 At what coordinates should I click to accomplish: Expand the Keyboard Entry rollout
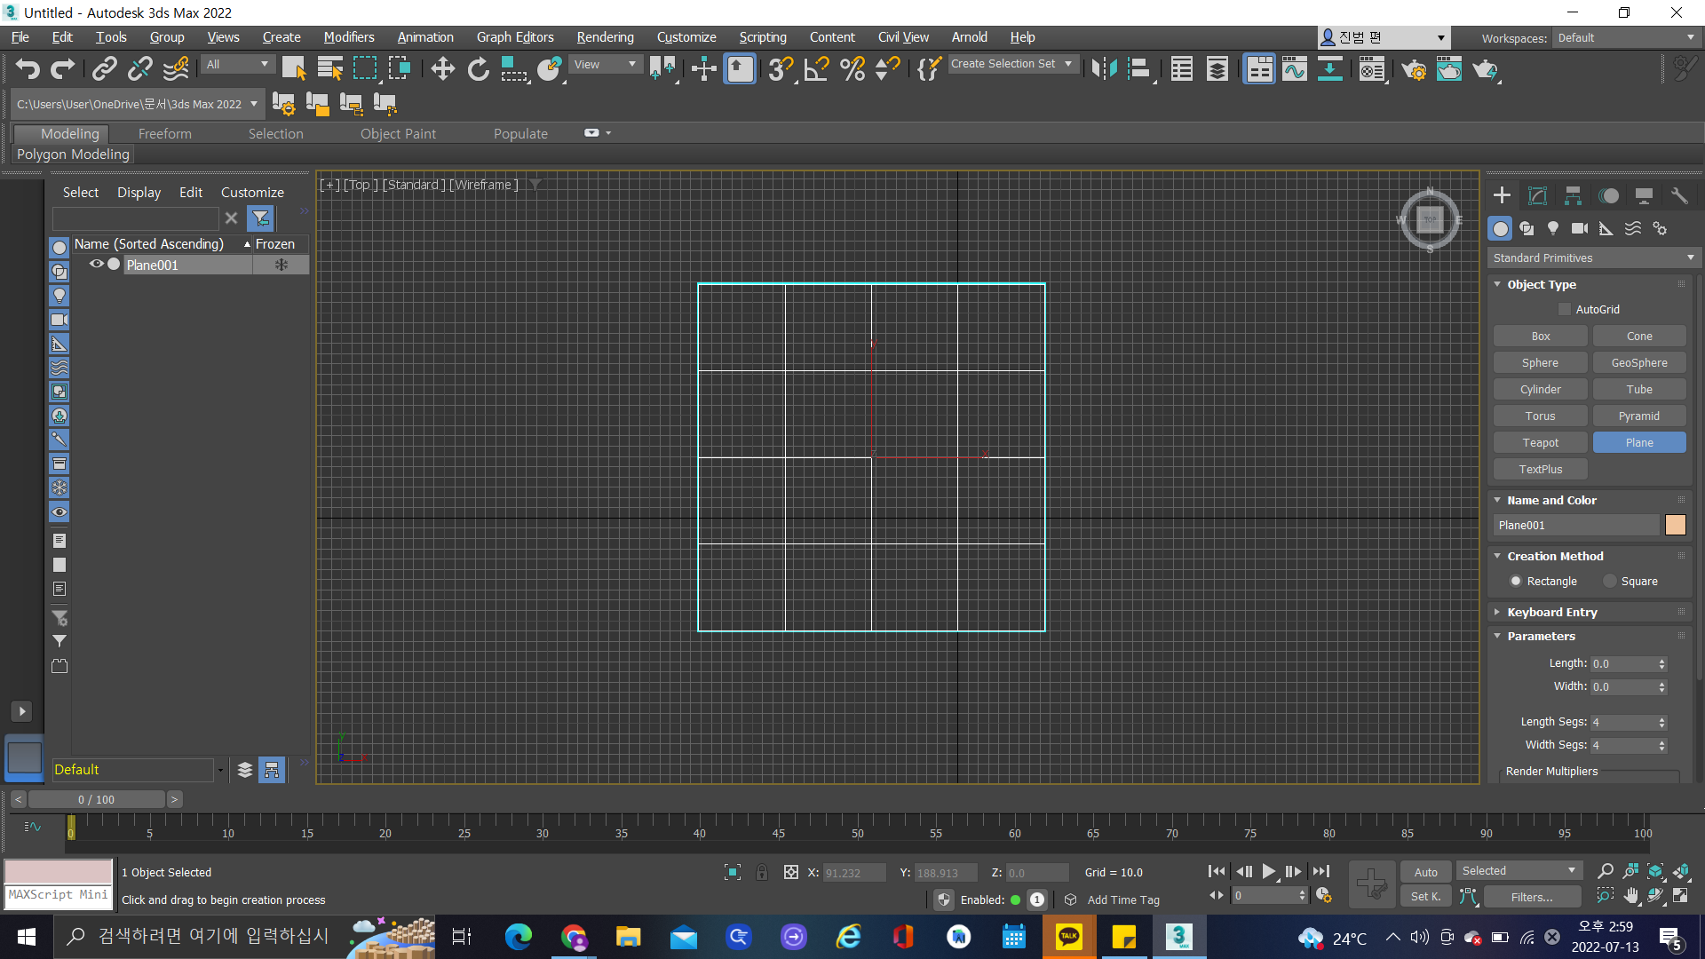tap(1551, 612)
